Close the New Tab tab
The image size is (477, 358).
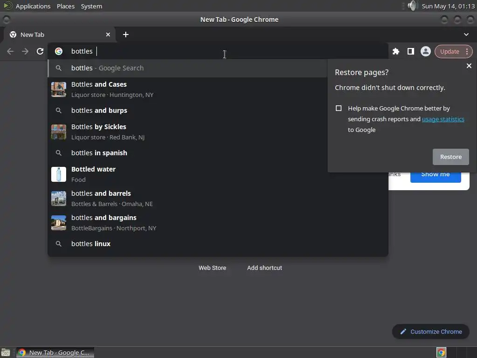(108, 34)
